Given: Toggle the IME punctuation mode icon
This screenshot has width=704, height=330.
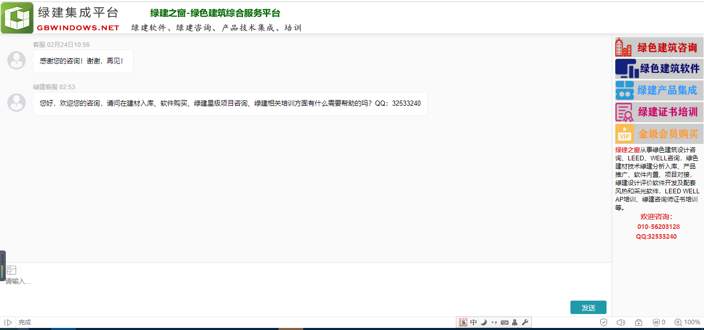Looking at the screenshot, I should (494, 323).
